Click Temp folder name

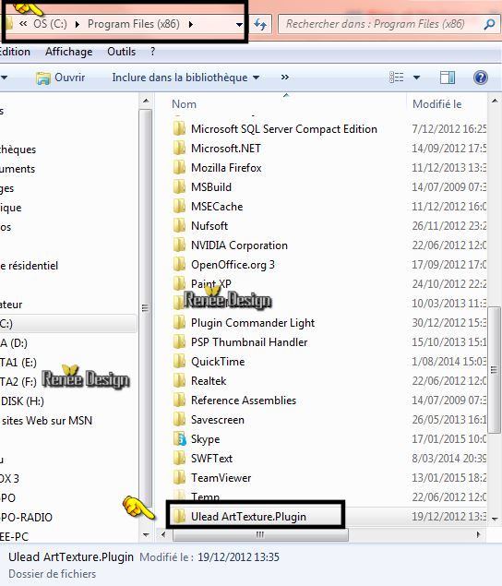click(x=205, y=496)
